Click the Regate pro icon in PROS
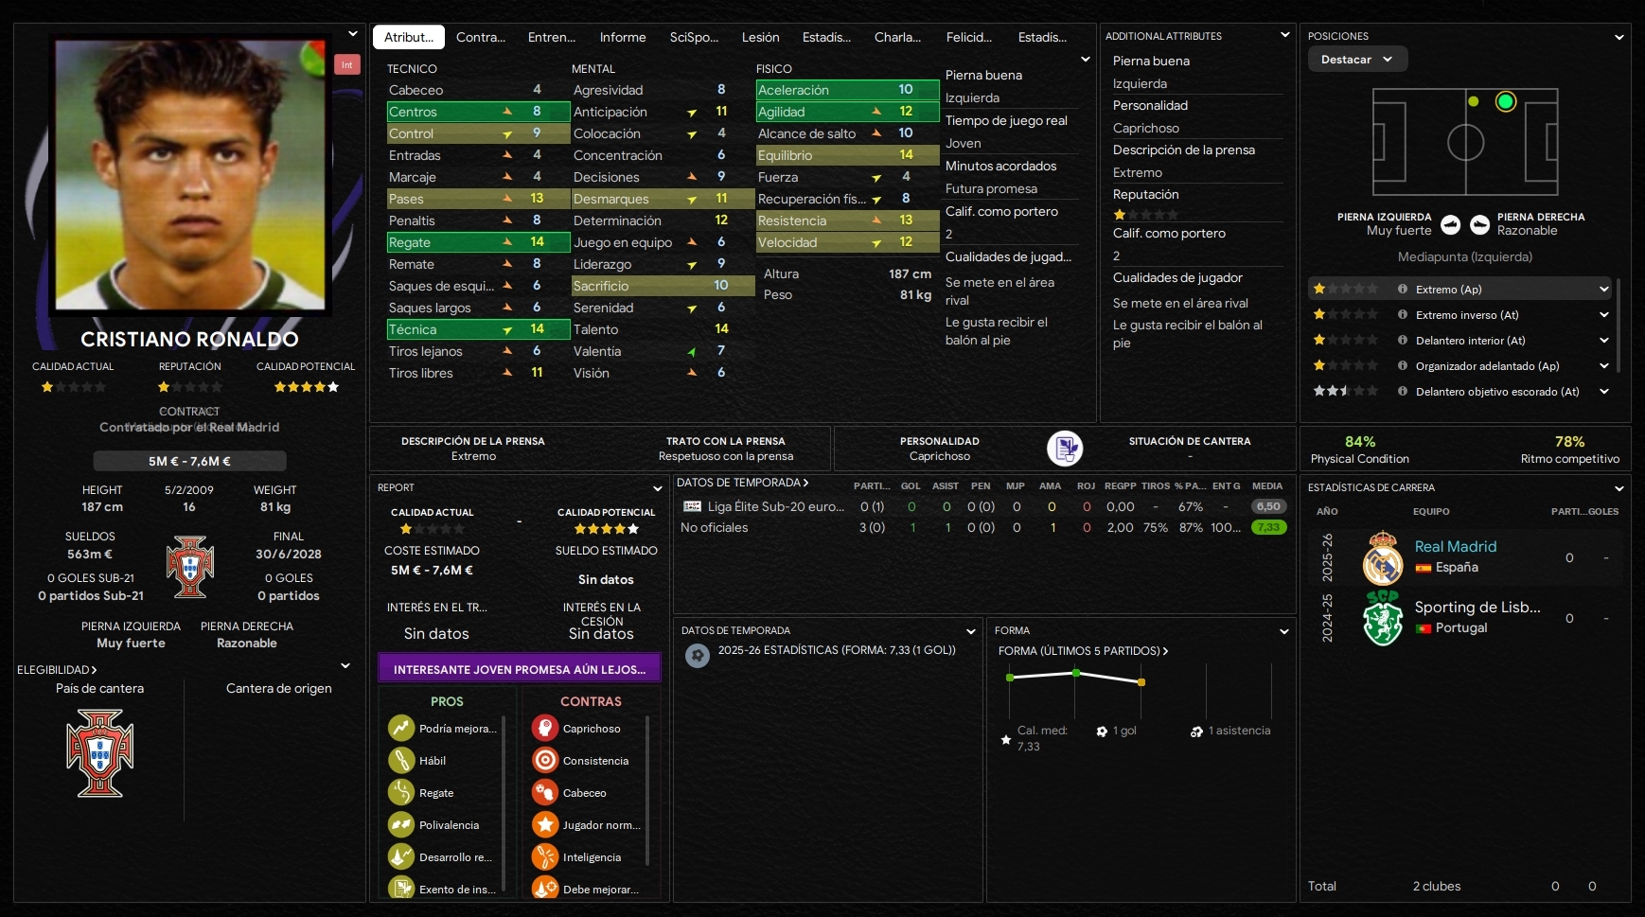1645x917 pixels. pos(402,792)
